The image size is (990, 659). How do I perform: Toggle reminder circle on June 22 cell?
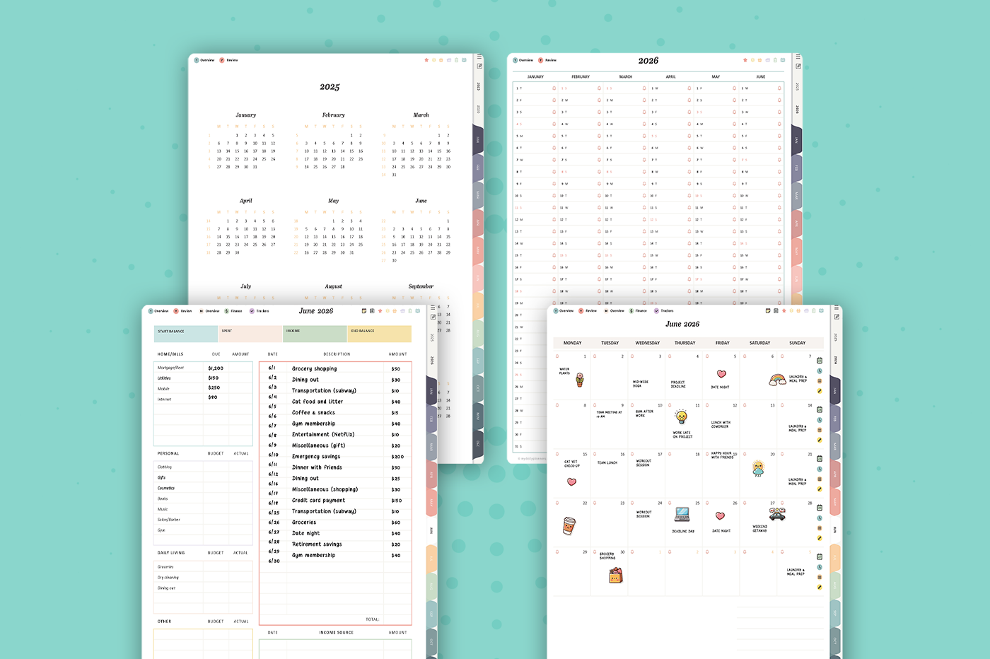[x=557, y=503]
